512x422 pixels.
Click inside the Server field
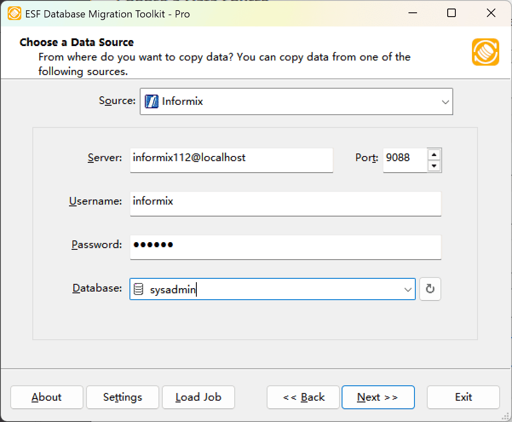[x=231, y=160]
